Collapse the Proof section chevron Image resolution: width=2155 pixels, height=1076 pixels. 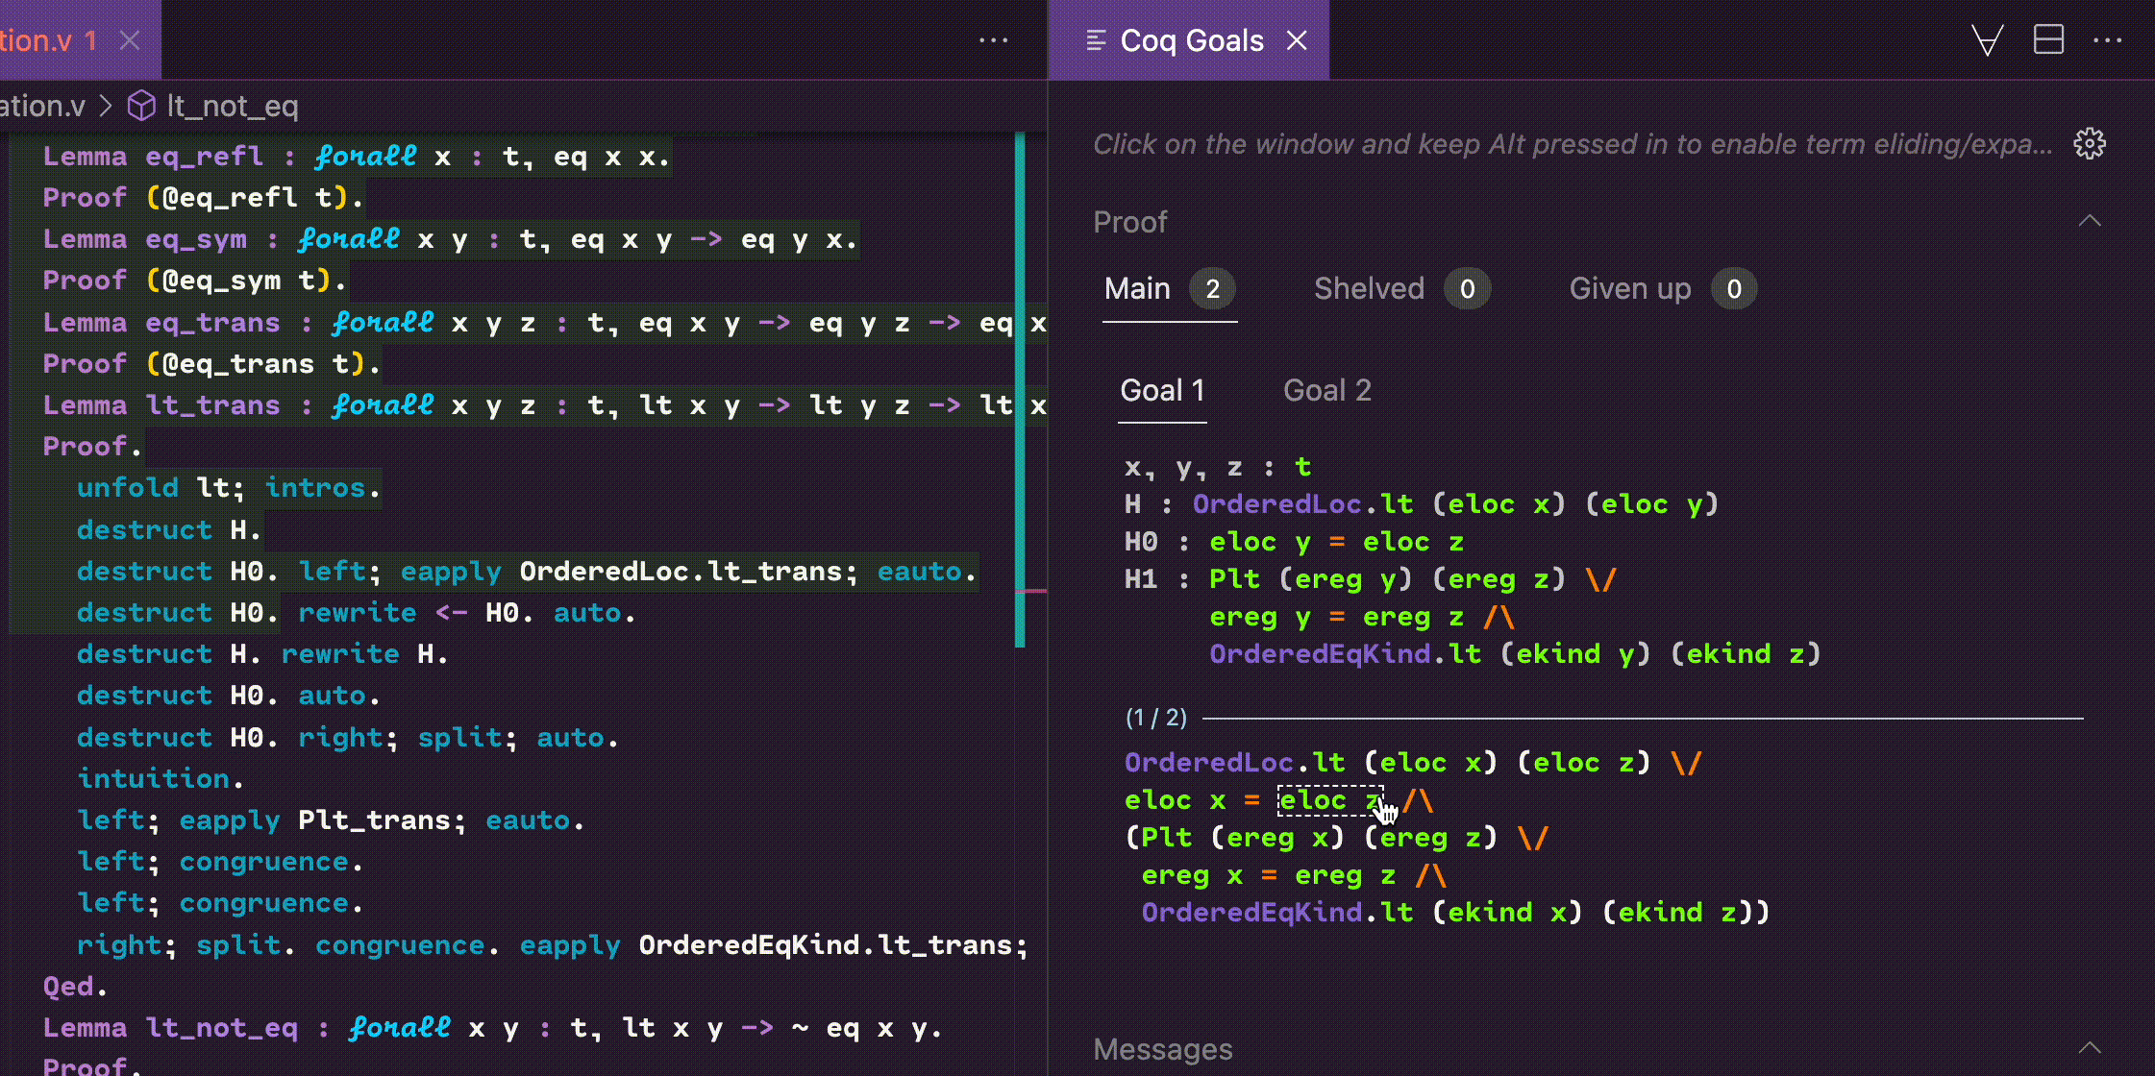point(2089,221)
